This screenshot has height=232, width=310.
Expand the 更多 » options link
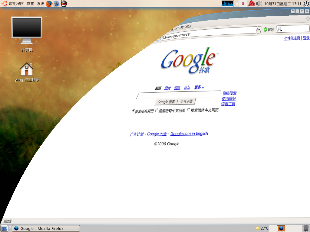pyautogui.click(x=199, y=87)
